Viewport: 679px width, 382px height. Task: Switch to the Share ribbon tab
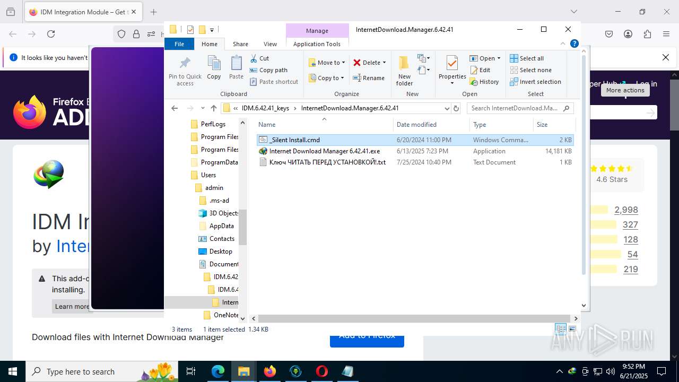point(240,44)
